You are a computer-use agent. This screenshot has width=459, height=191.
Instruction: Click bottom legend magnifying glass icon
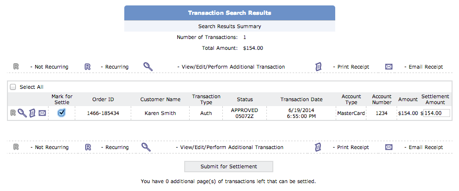click(147, 147)
